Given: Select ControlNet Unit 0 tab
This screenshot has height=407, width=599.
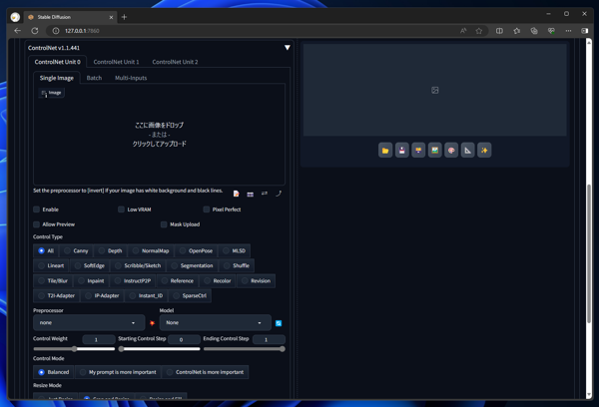Looking at the screenshot, I should point(57,62).
